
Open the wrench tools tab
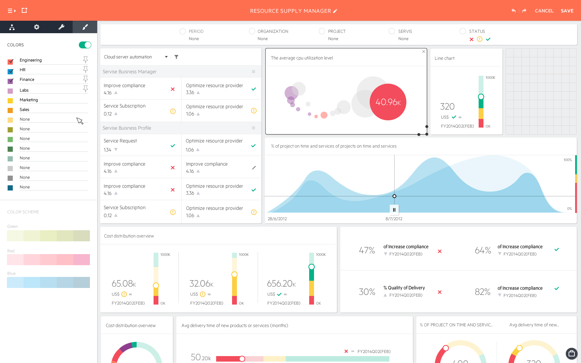(x=61, y=27)
